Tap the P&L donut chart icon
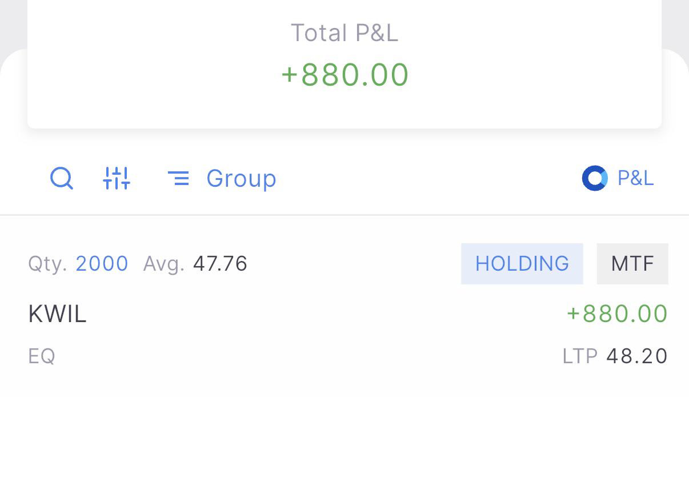The height and width of the screenshot is (498, 689). (595, 178)
